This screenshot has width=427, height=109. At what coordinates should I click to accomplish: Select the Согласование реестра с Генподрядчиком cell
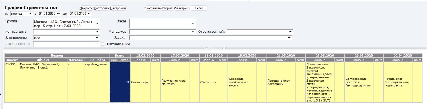359,82
